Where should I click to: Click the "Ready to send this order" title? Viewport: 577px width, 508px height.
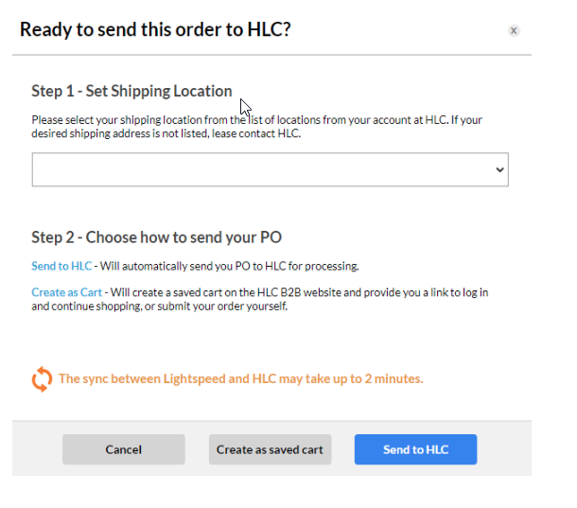point(155,29)
